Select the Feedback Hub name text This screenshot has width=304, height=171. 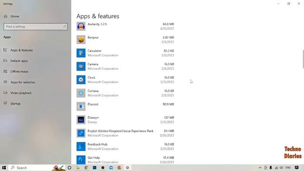pyautogui.click(x=97, y=144)
